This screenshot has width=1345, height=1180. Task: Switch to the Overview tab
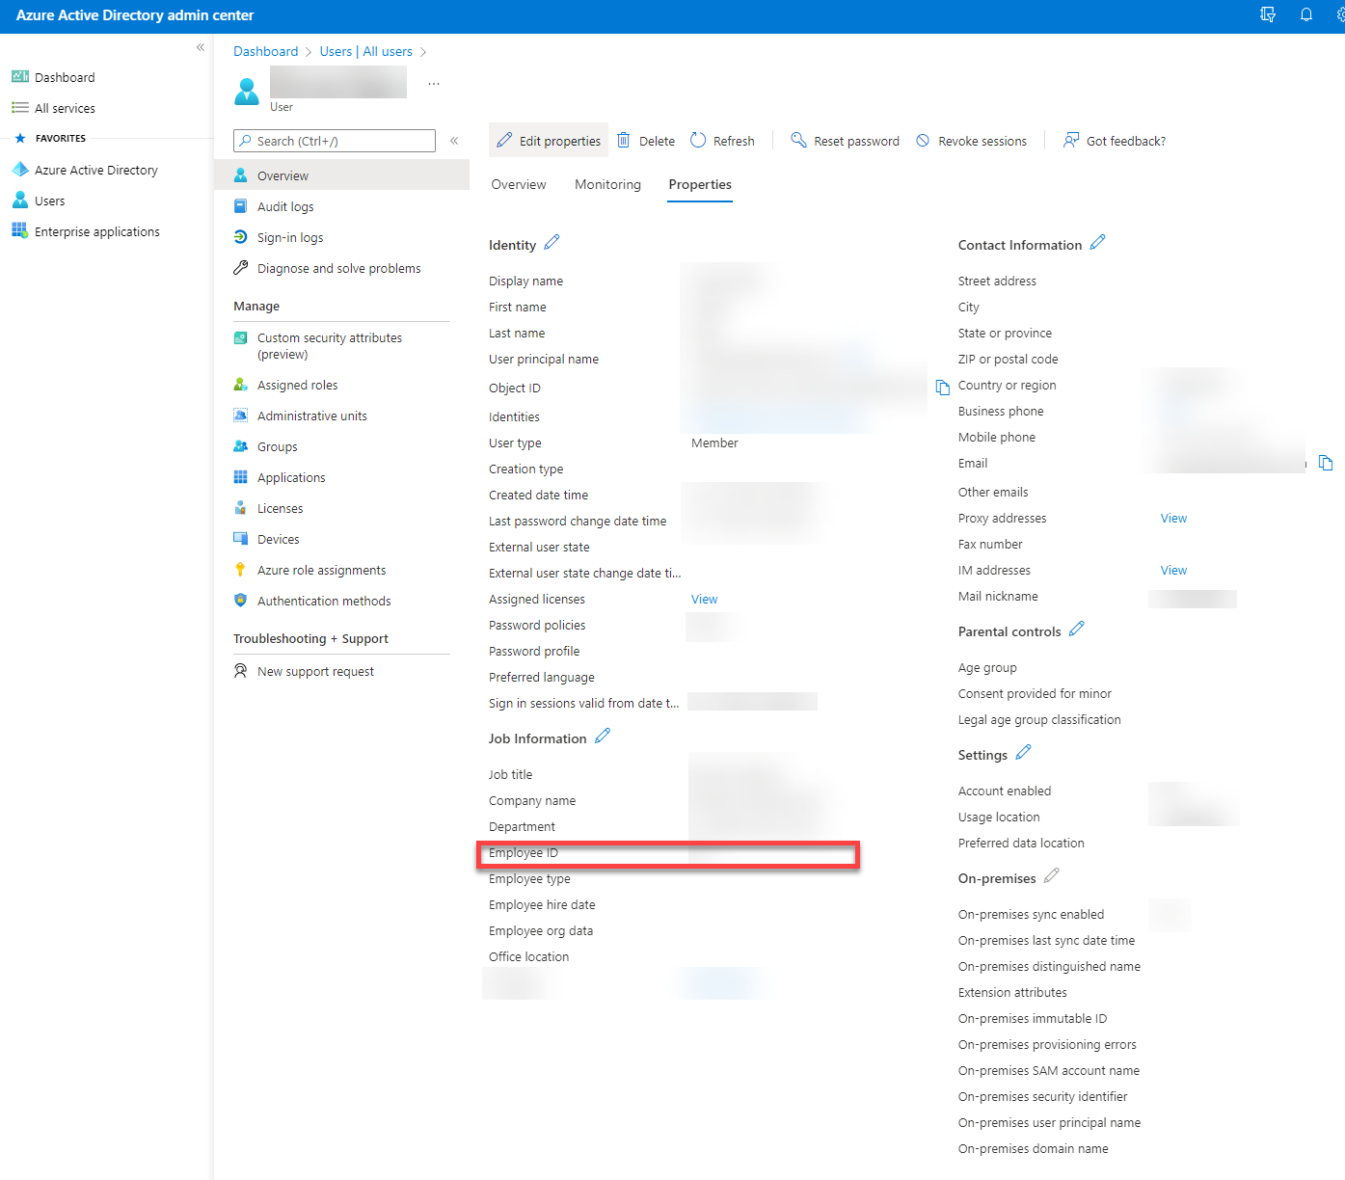519,184
